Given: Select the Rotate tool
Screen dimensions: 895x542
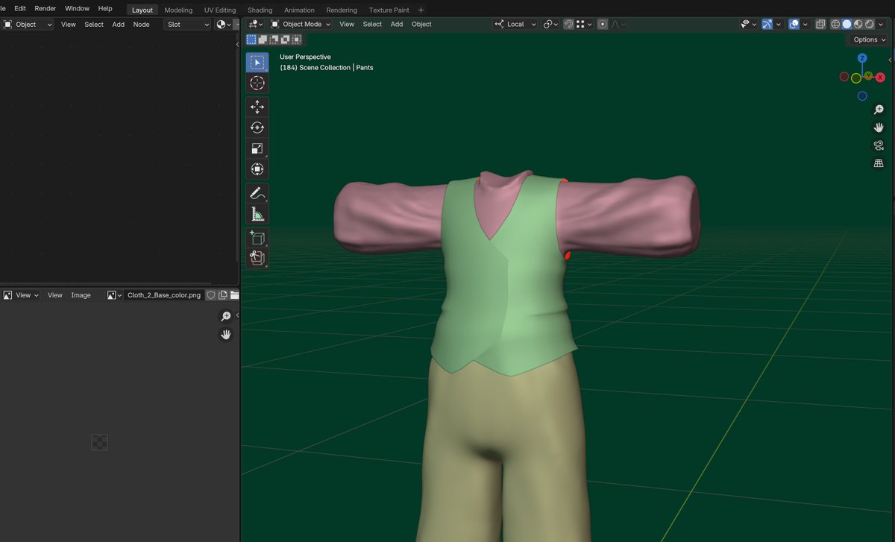Looking at the screenshot, I should click(x=257, y=127).
